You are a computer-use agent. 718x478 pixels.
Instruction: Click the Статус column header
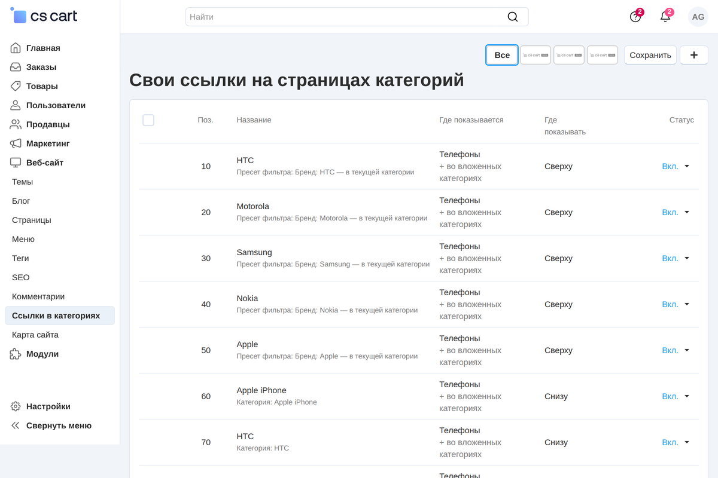[x=682, y=120]
